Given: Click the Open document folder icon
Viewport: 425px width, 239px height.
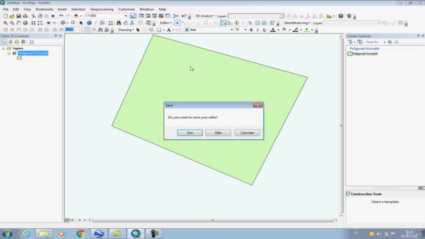Looking at the screenshot, I should 12,16.
